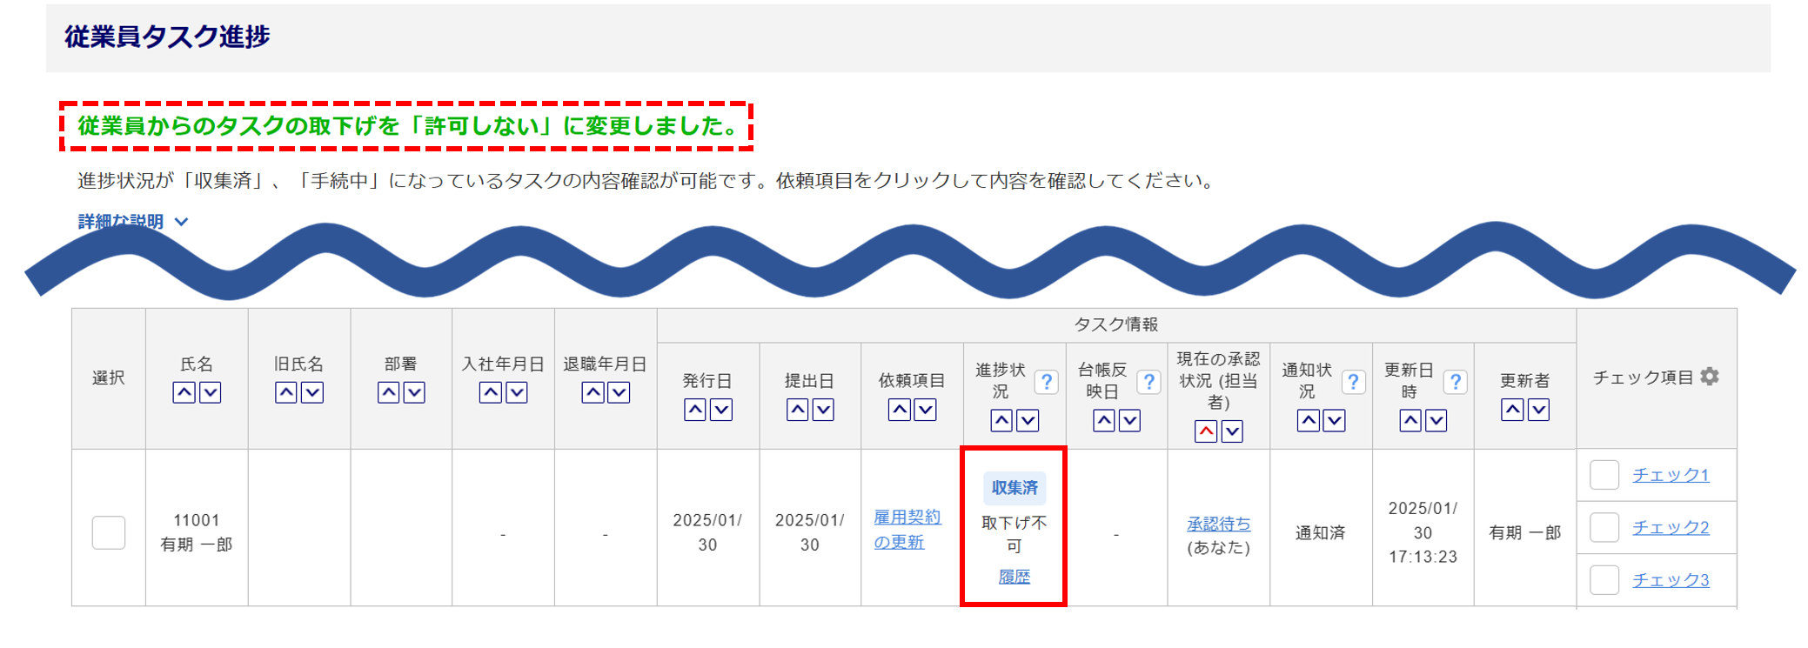
Task: Expand the 詳細な説明 section
Action: (132, 222)
